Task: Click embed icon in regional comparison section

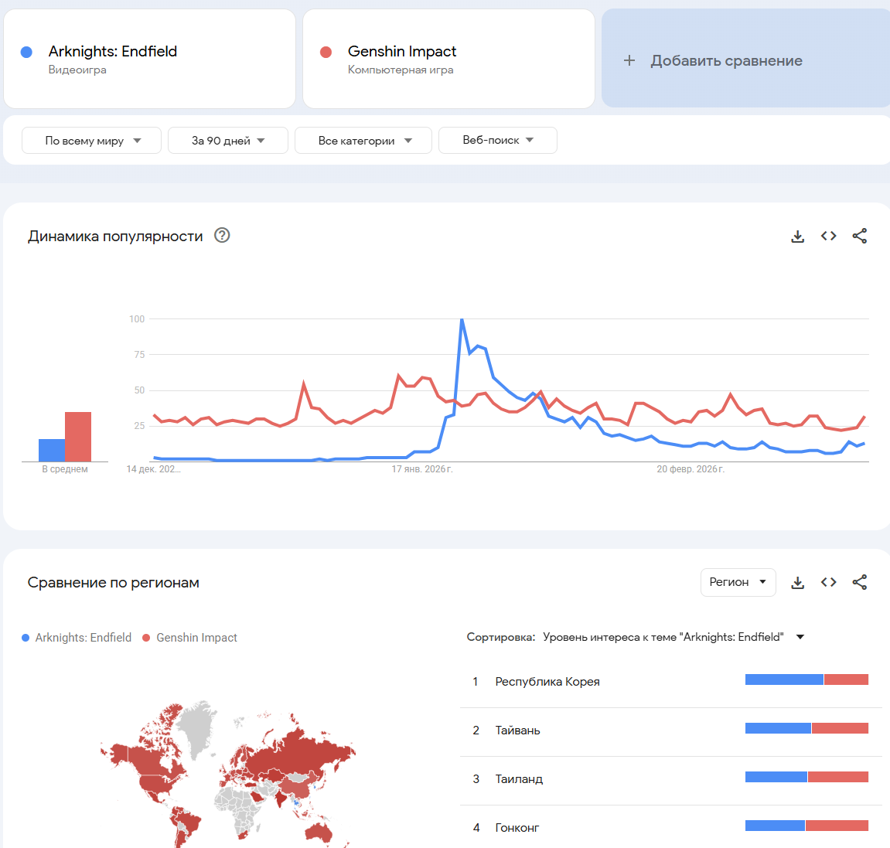Action: point(828,583)
